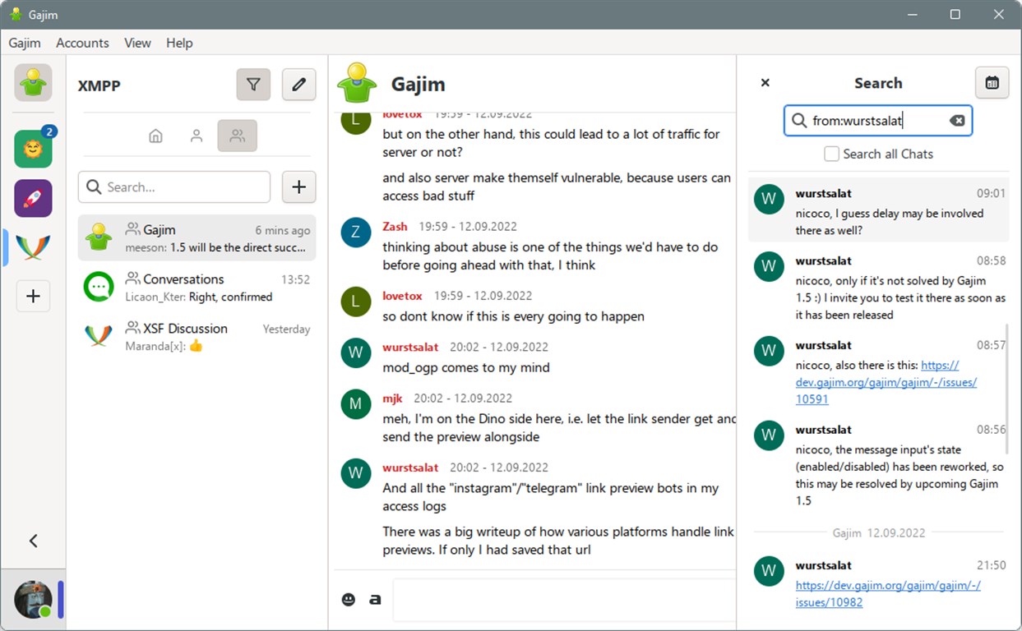Open the issues/10982 link

click(x=888, y=594)
